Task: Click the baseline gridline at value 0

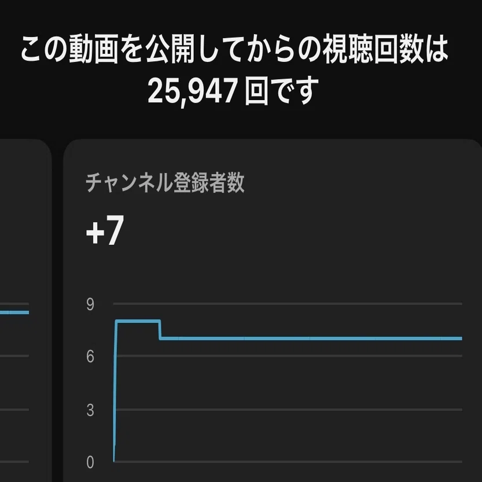Action: [x=288, y=462]
